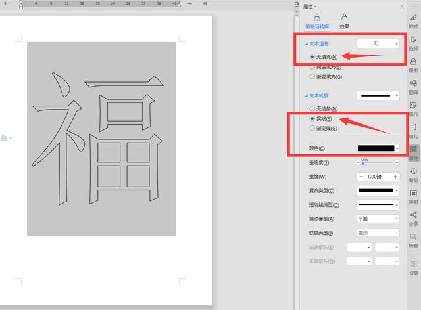This screenshot has width=421, height=310.
Task: Click the ruler right indent marker
Action: click(x=178, y=5)
